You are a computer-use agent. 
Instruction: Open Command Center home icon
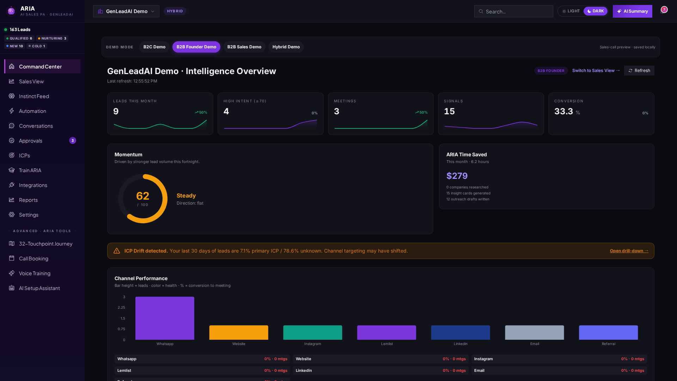coord(12,66)
